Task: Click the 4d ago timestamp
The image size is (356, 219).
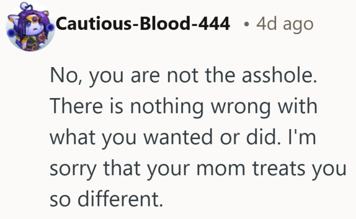Action: coord(285,24)
